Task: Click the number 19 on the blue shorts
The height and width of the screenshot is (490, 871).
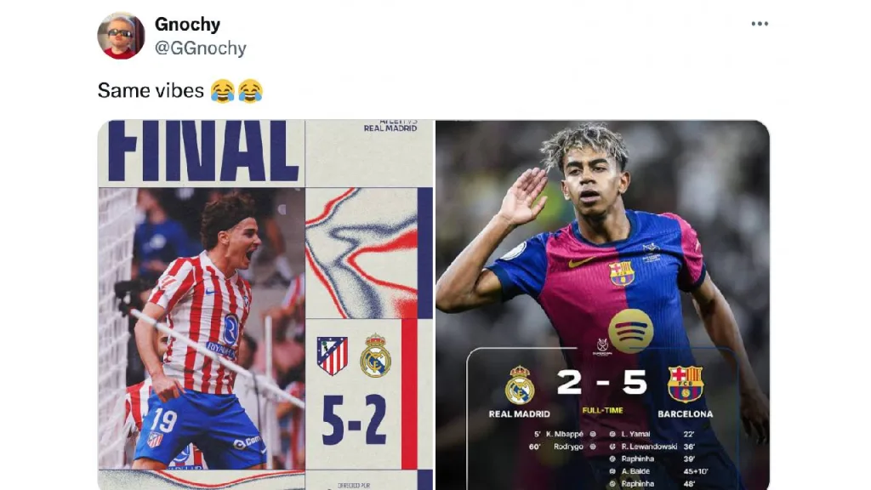Action: click(164, 420)
